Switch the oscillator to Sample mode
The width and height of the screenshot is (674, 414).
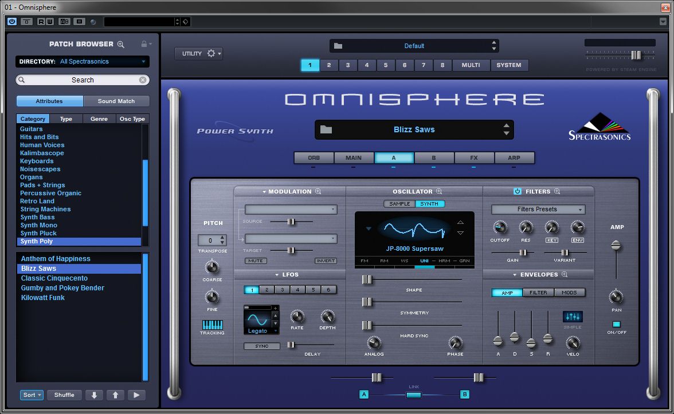pyautogui.click(x=399, y=204)
